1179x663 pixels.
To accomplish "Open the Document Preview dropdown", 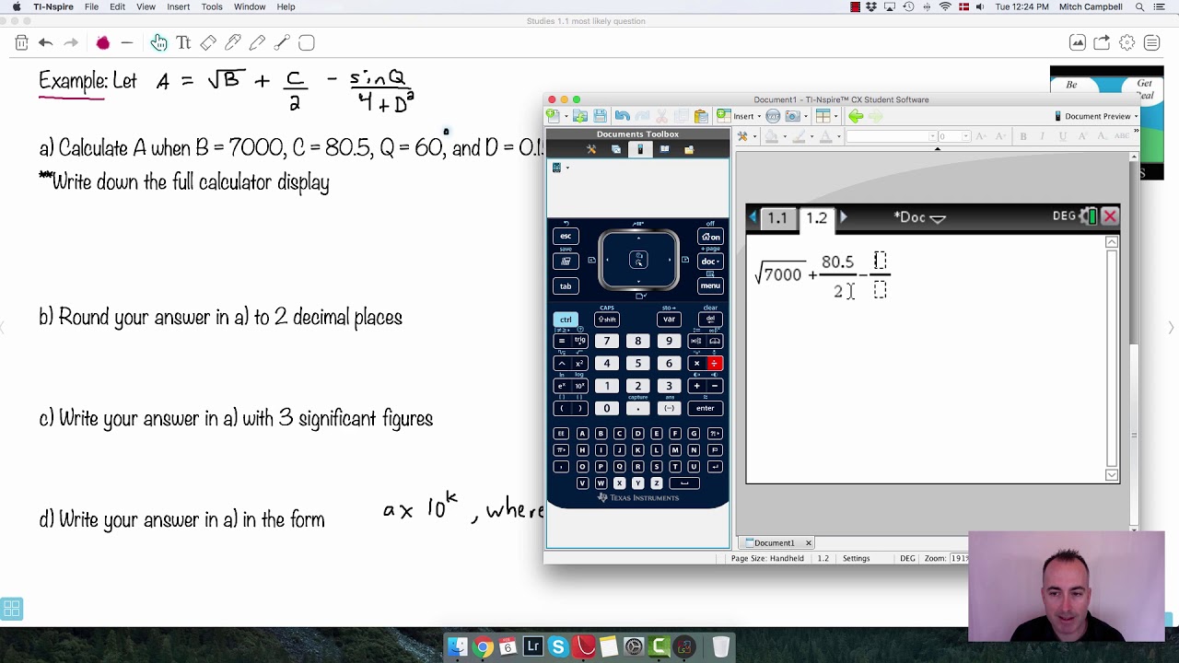I will [1096, 116].
